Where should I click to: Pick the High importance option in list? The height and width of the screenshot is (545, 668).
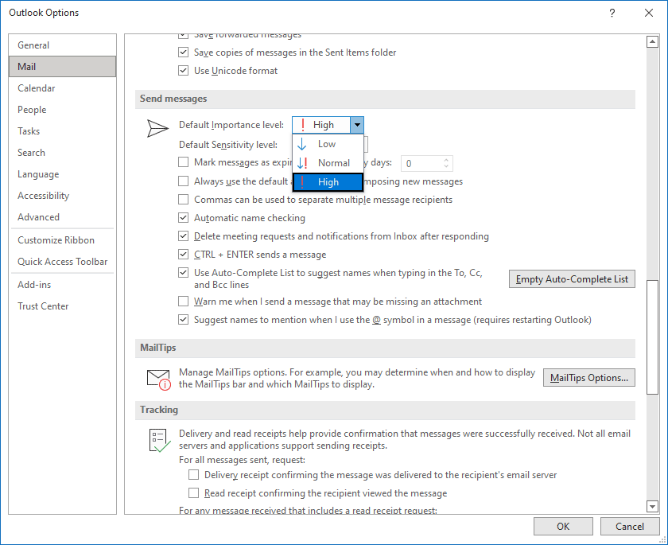coord(328,182)
